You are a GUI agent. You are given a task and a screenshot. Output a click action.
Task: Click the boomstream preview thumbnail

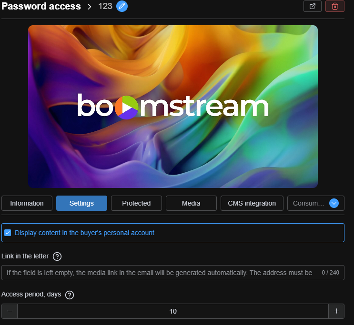click(x=173, y=107)
